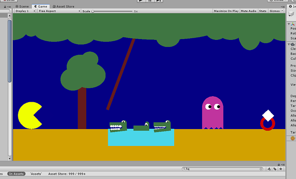The image size is (296, 179).
Task: Click the 1x scale value
Action: pos(136,11)
